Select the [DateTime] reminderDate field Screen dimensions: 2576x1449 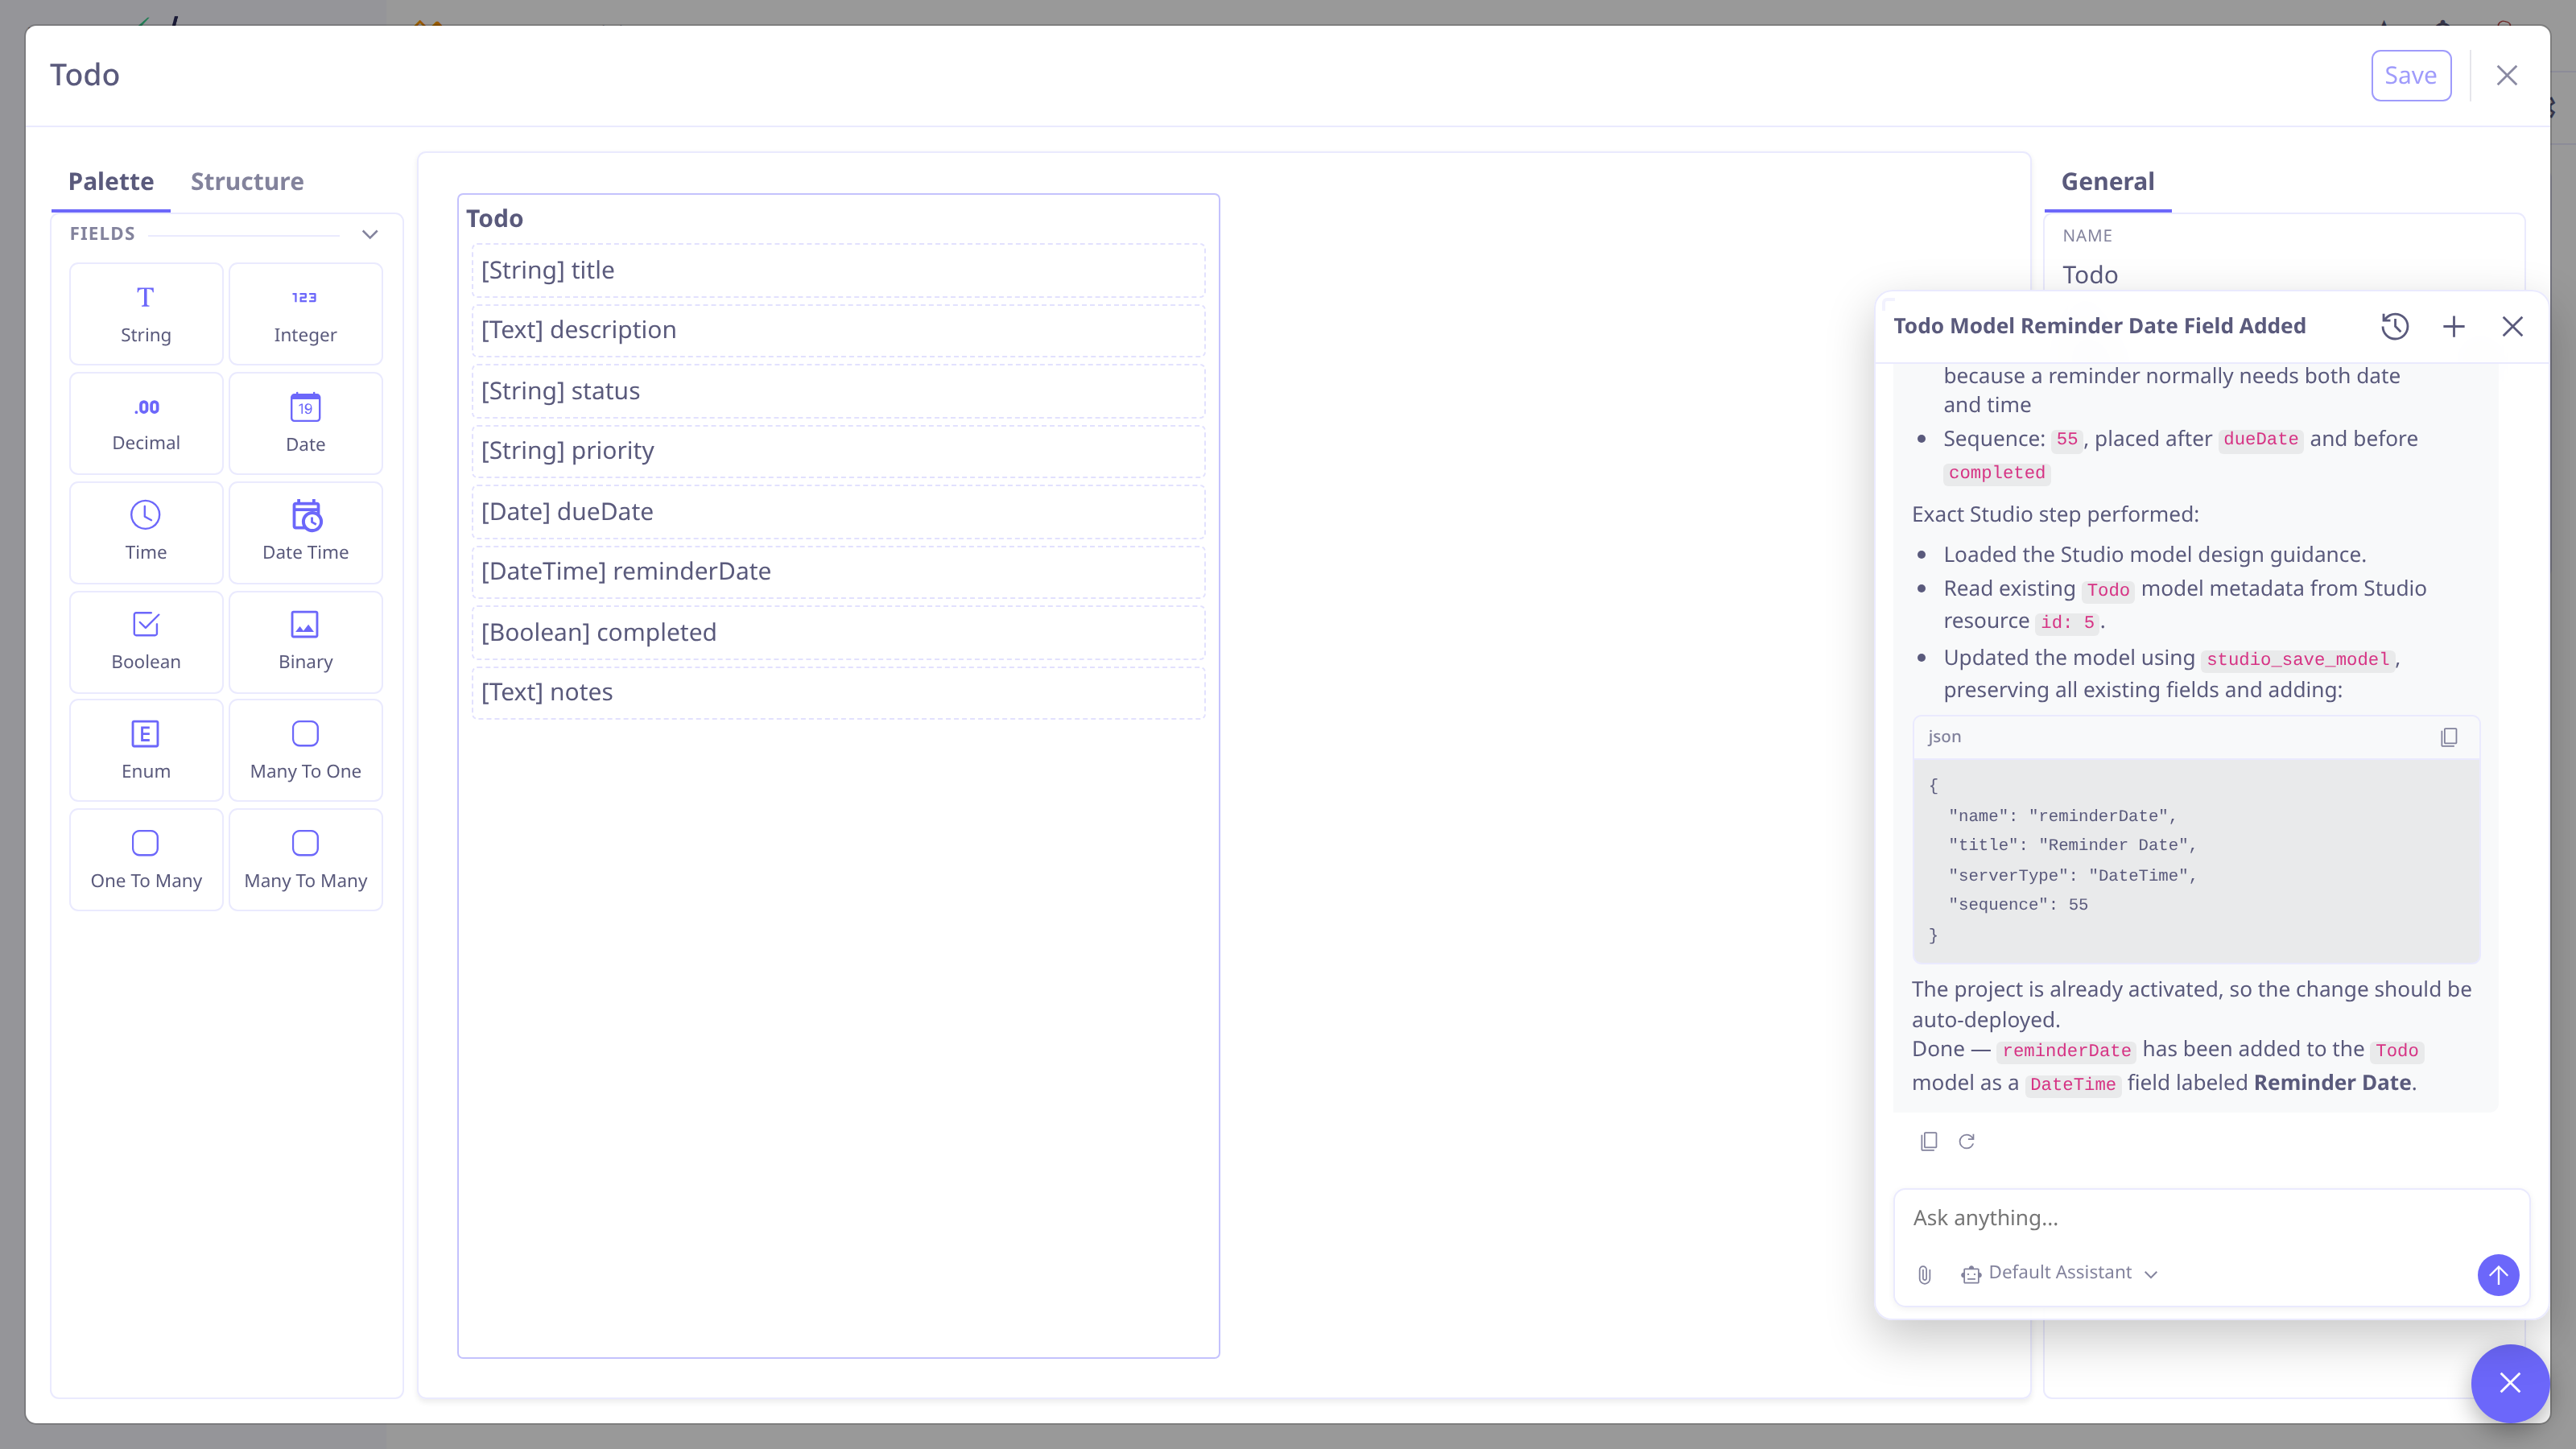point(838,571)
